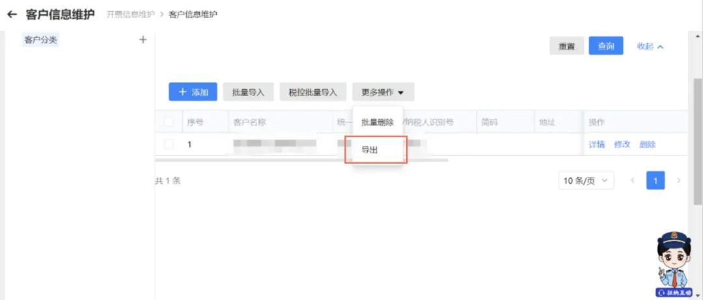The width and height of the screenshot is (703, 300).
Task: Click the 批量导入 button
Action: click(249, 92)
